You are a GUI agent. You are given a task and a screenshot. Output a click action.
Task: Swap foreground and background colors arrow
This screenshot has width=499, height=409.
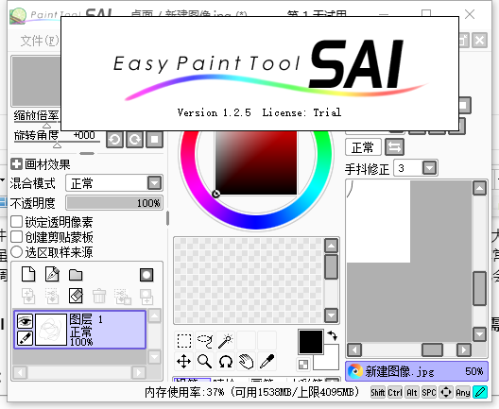coord(333,335)
